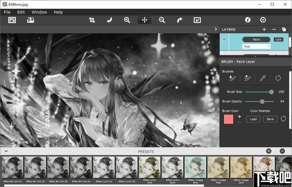
Task: Click the Brush Size value 250
Action: pos(281,92)
